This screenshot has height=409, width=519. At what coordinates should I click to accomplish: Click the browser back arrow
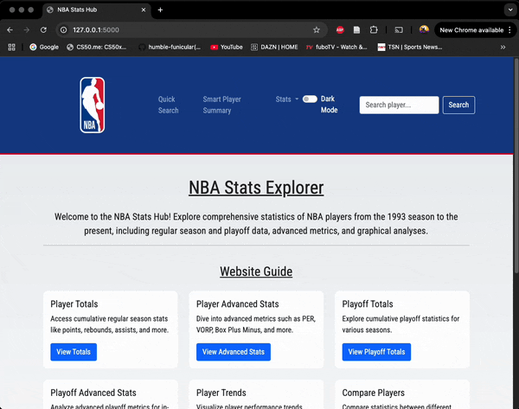pyautogui.click(x=10, y=30)
